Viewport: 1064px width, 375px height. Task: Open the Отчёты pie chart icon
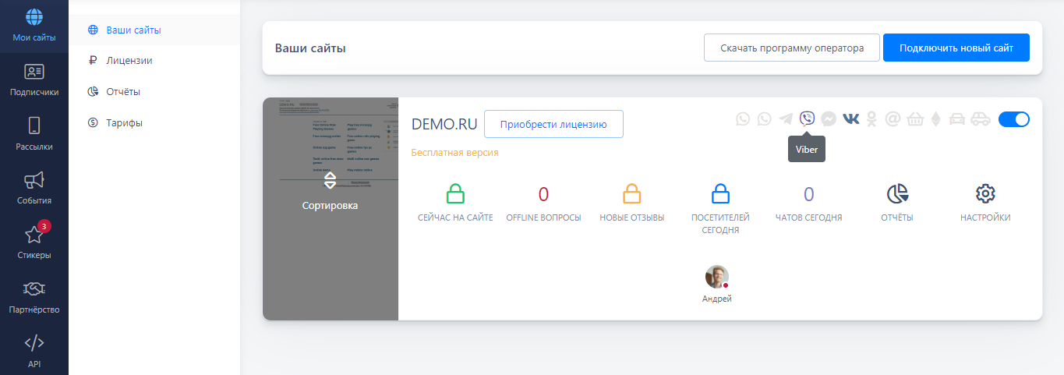pos(897,194)
